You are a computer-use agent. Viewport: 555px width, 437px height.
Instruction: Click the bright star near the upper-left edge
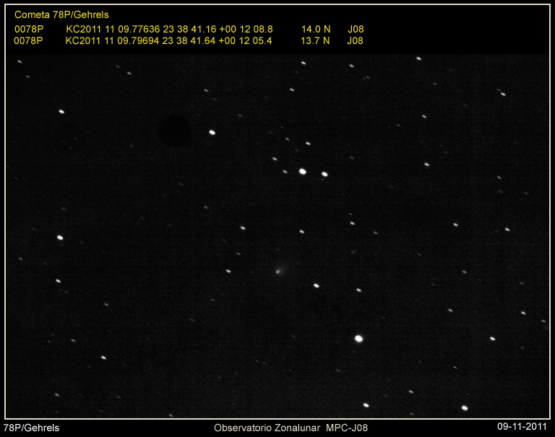61,111
